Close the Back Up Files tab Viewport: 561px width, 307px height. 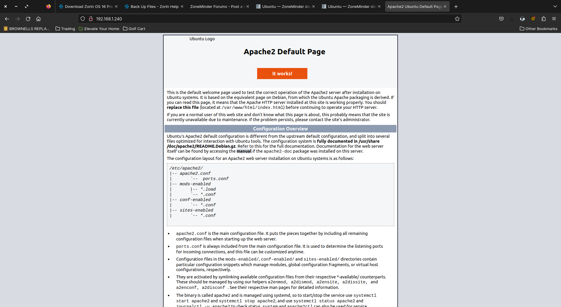click(182, 6)
